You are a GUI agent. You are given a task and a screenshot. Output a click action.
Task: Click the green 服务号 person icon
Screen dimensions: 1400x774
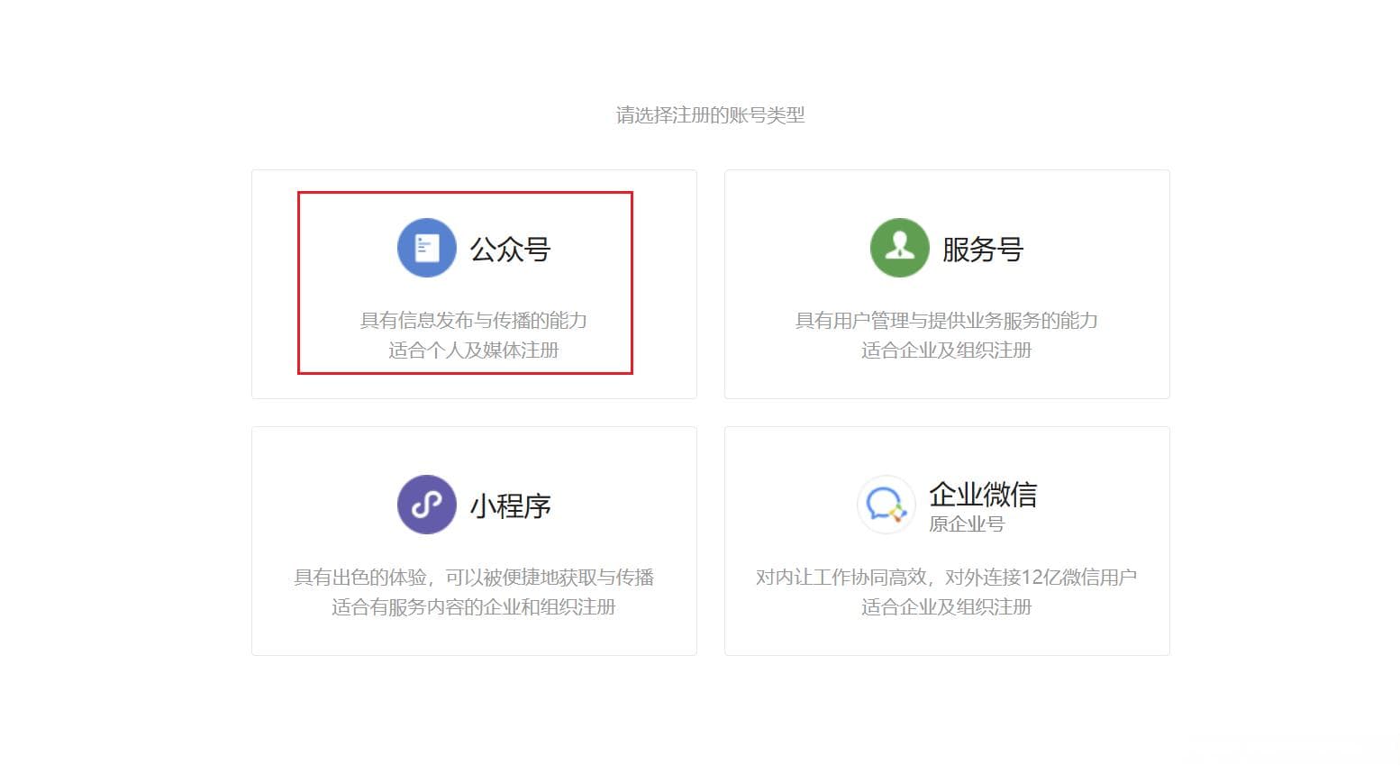[x=899, y=248]
